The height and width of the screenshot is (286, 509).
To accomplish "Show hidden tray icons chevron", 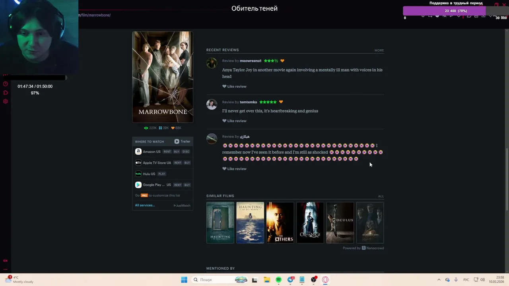I will point(439,280).
